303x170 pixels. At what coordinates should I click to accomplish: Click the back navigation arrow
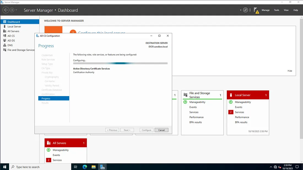[6, 10]
